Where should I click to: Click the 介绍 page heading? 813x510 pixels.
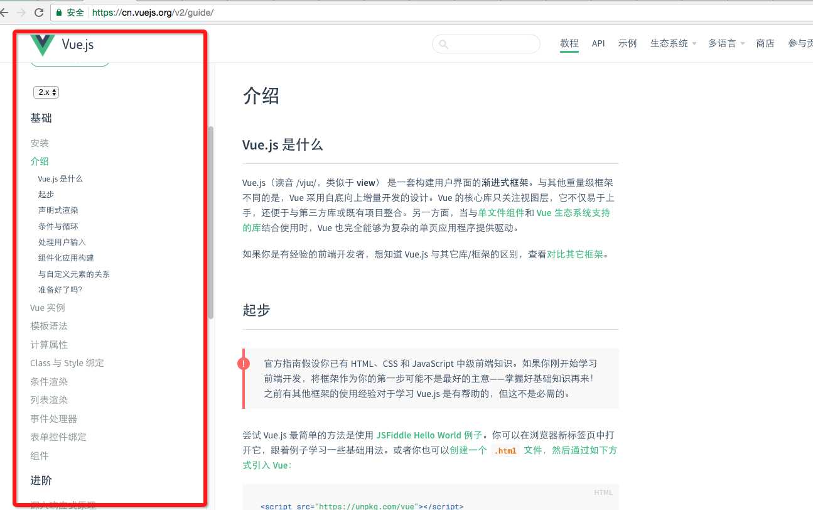click(261, 96)
